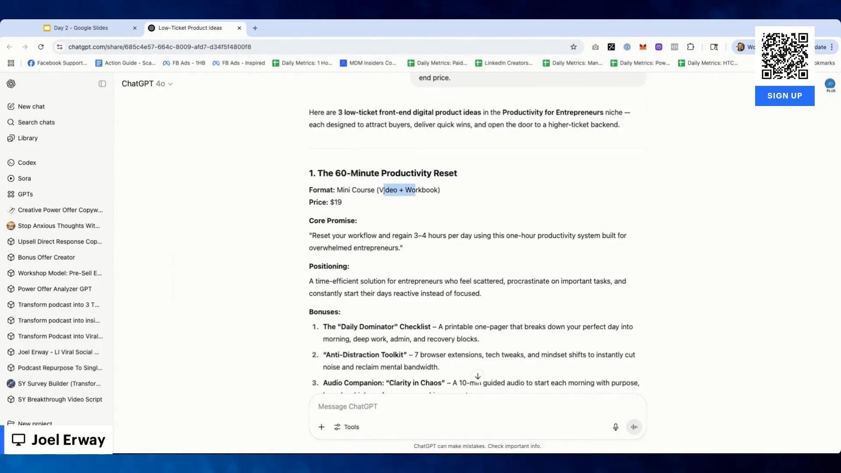Click the site info icon in address bar
841x473 pixels.
(60, 47)
